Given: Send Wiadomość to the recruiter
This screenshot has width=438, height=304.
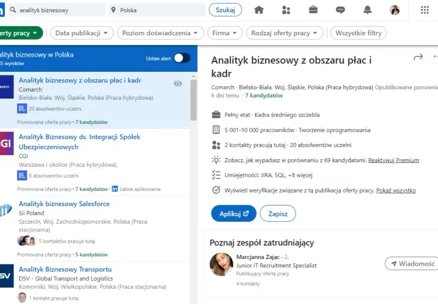Looking at the screenshot, I should point(412,263).
